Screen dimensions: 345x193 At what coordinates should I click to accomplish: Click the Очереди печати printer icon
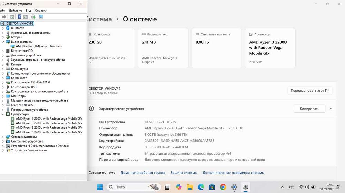(x=8, y=105)
